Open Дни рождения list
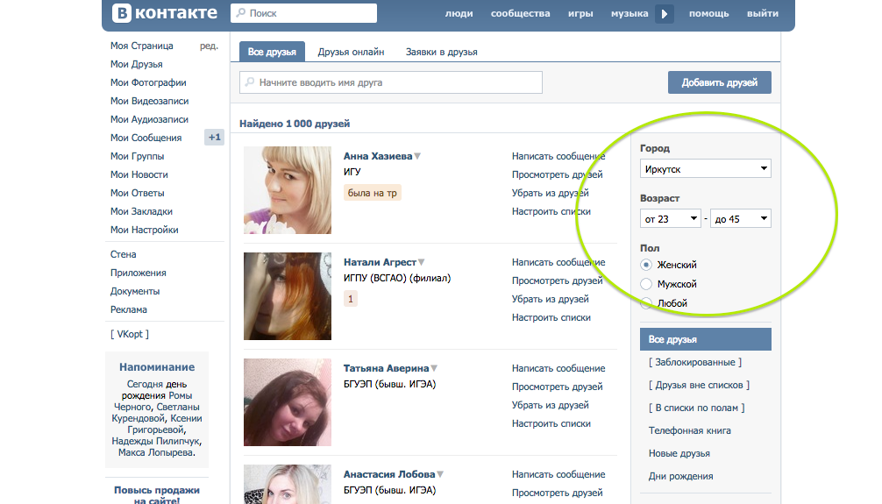The height and width of the screenshot is (504, 882). coord(680,477)
